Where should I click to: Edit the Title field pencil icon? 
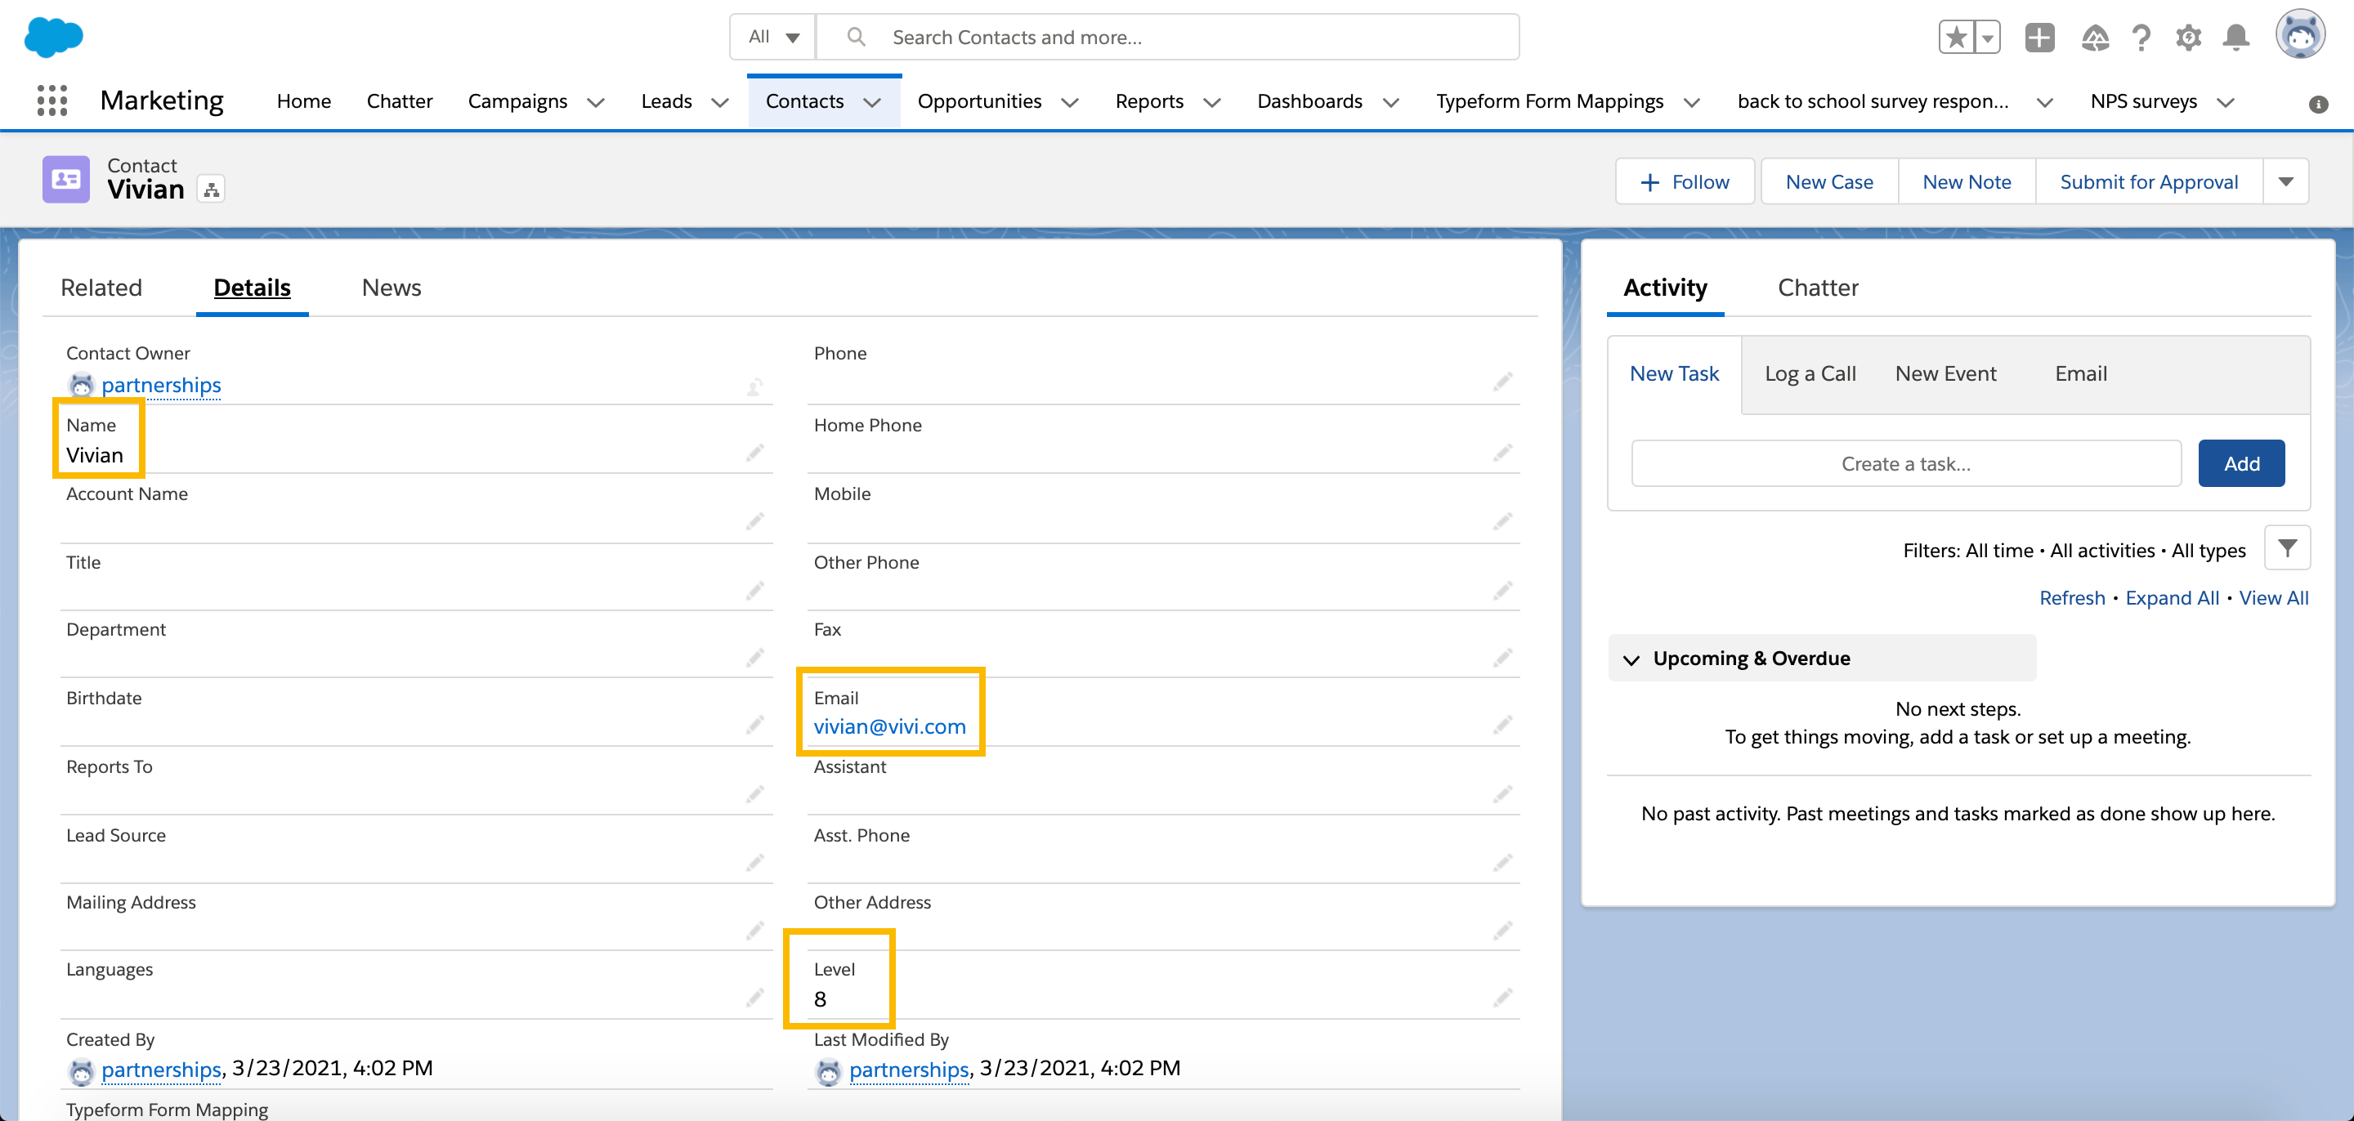pos(754,589)
